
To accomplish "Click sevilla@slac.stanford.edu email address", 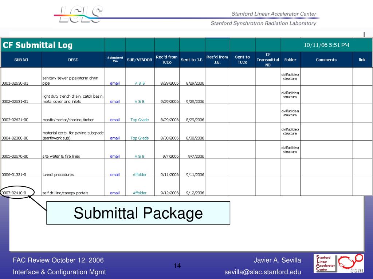I will 263,272.
